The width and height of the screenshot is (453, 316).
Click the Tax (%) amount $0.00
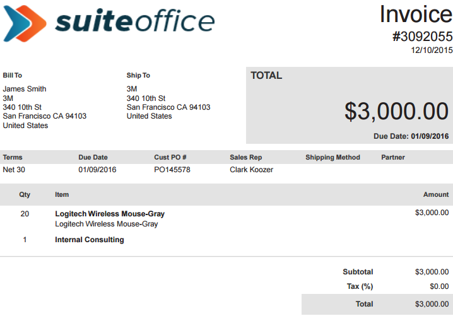click(438, 286)
